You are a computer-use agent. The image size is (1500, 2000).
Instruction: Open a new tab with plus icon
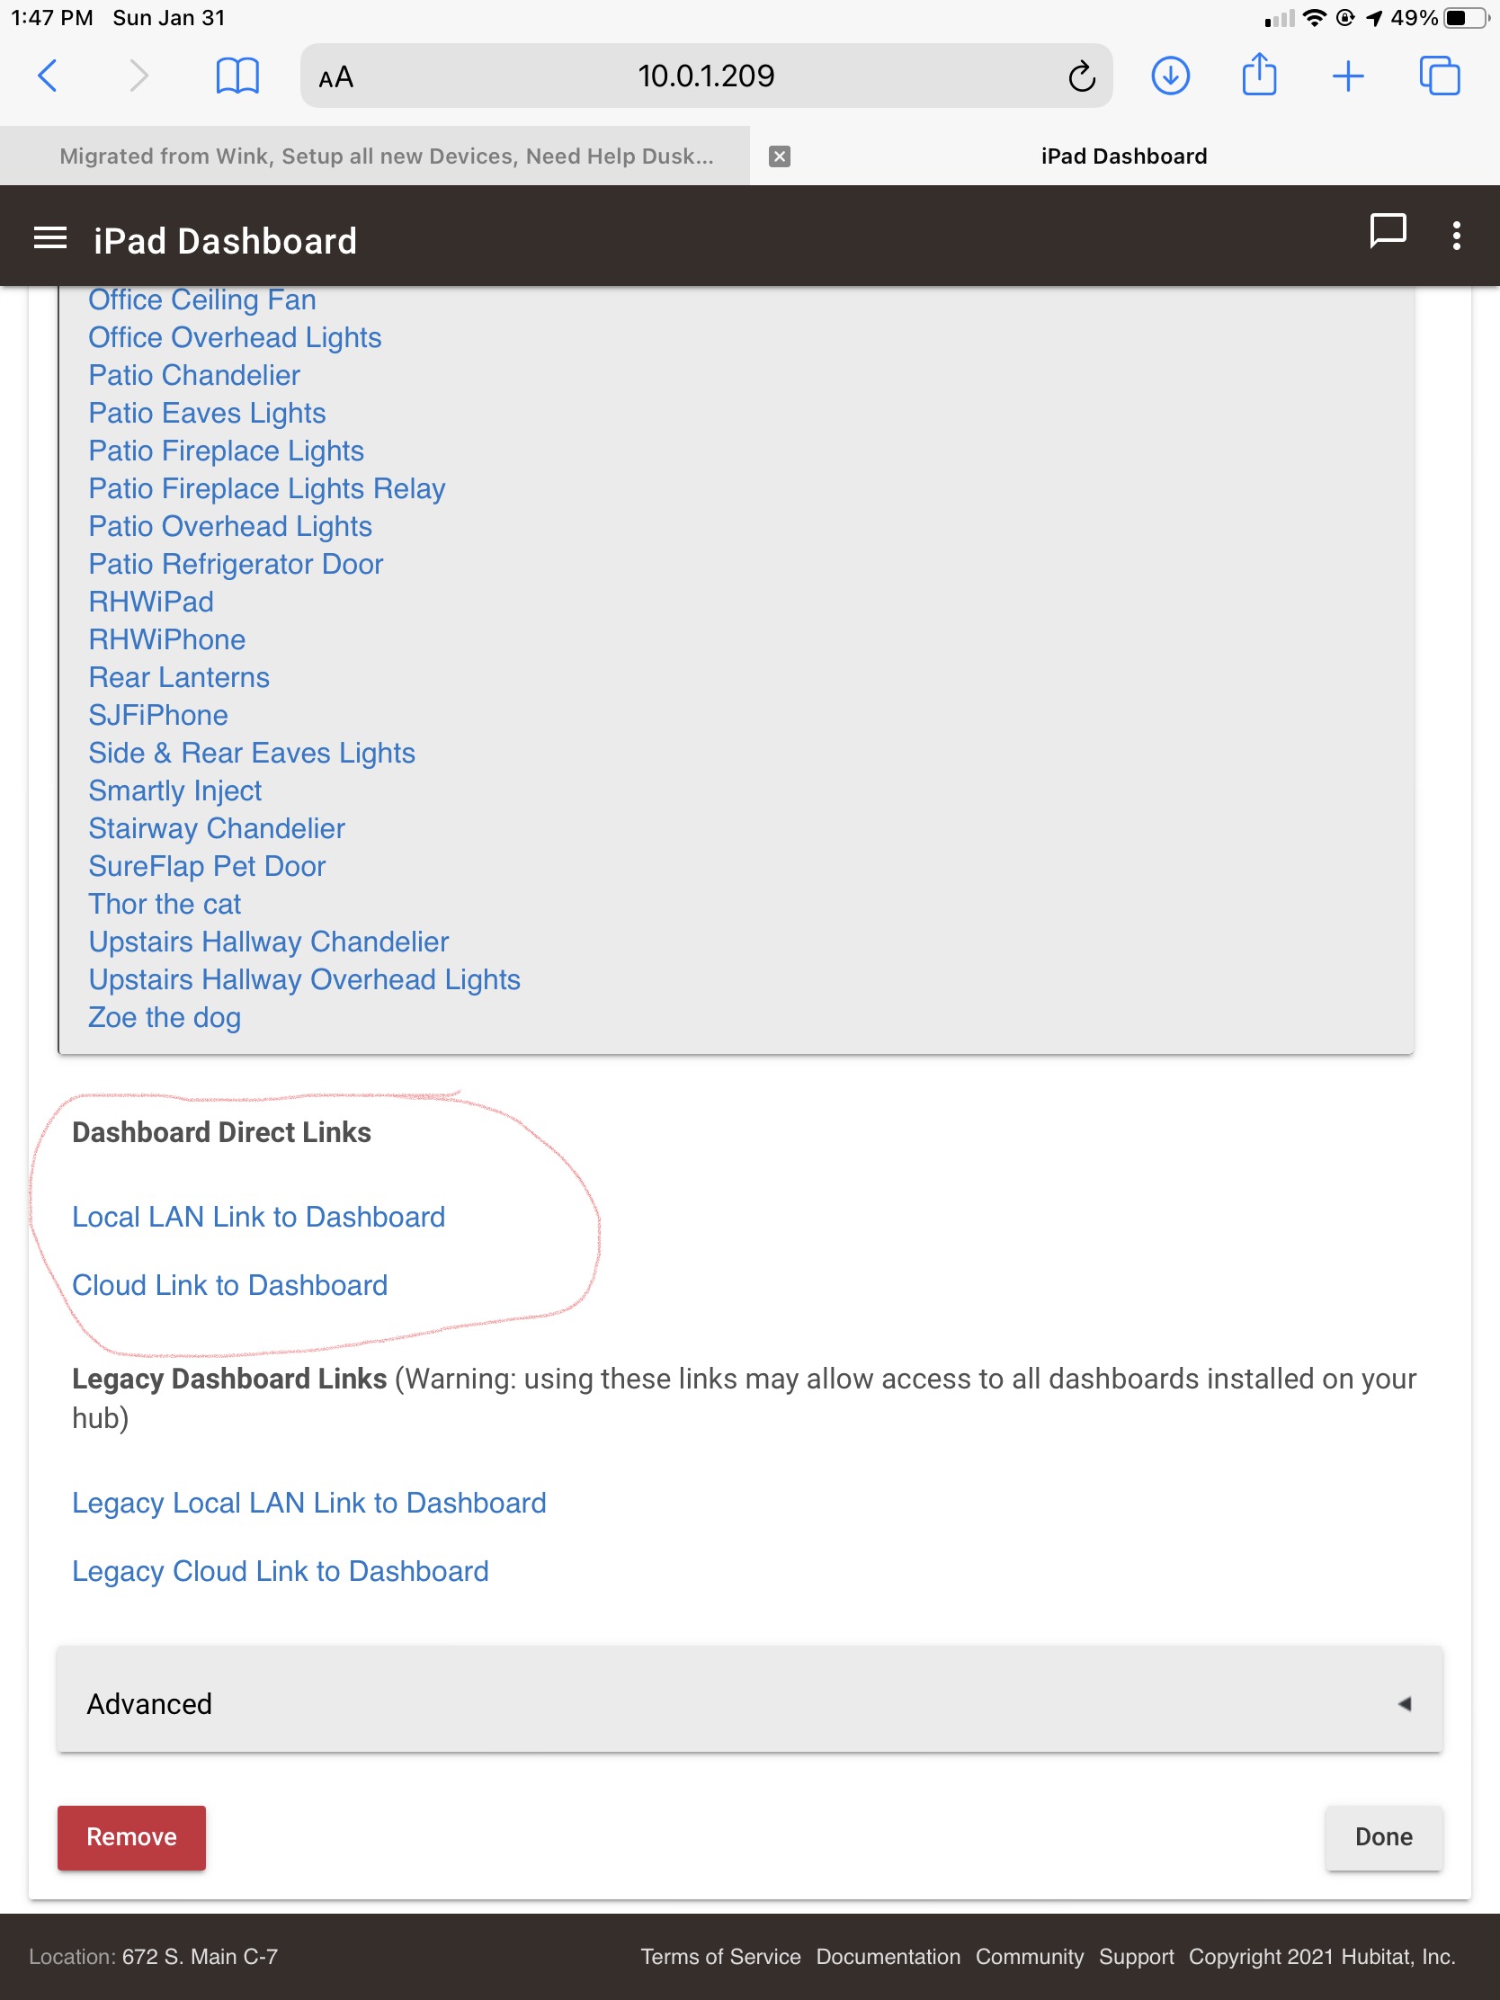point(1347,76)
